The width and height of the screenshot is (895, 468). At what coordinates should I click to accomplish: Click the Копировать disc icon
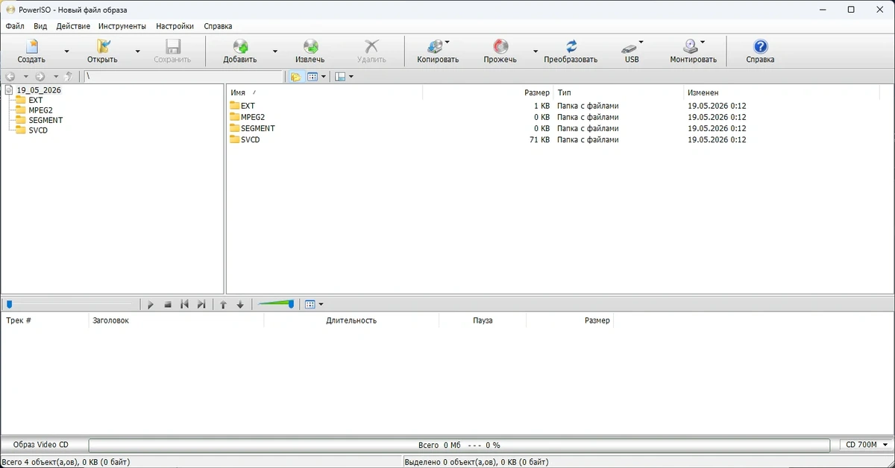coord(436,46)
